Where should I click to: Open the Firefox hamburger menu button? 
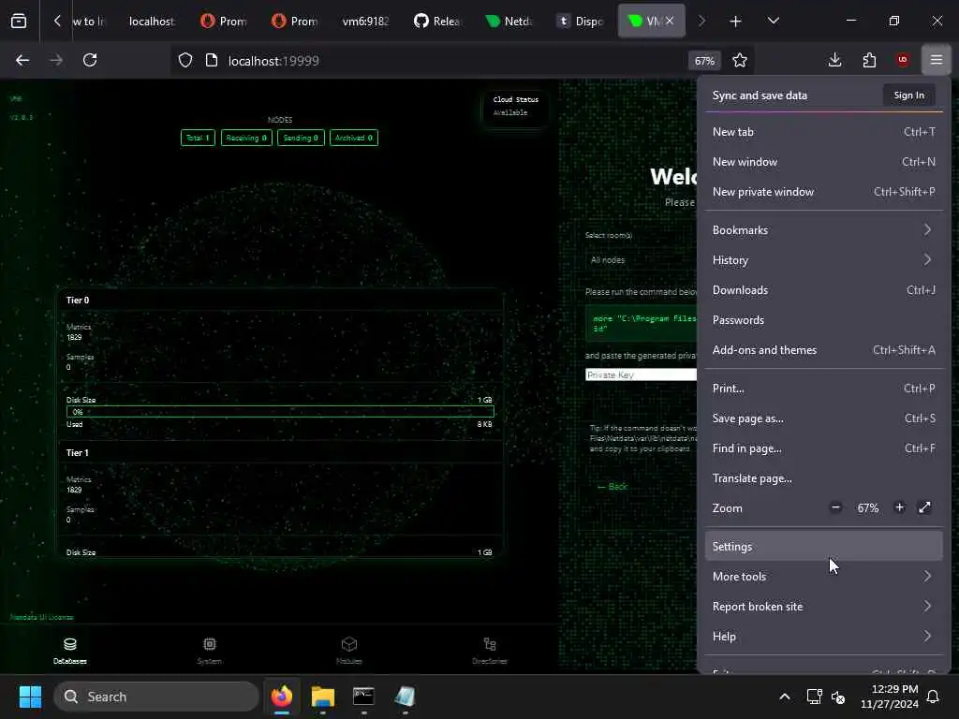click(x=937, y=60)
